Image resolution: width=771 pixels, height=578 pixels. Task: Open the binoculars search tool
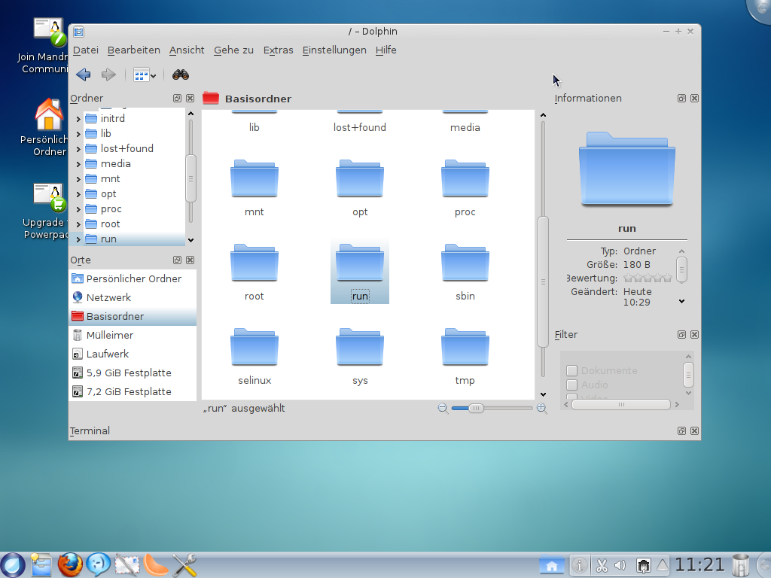181,75
